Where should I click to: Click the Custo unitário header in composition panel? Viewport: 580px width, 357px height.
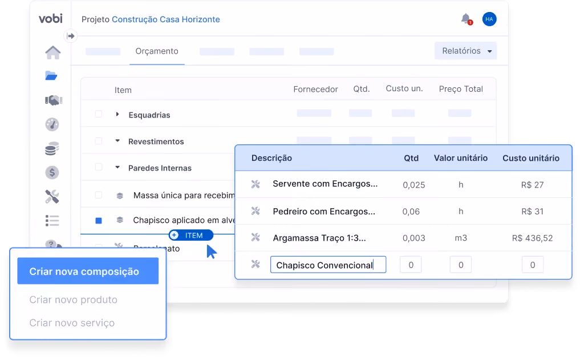(x=531, y=158)
